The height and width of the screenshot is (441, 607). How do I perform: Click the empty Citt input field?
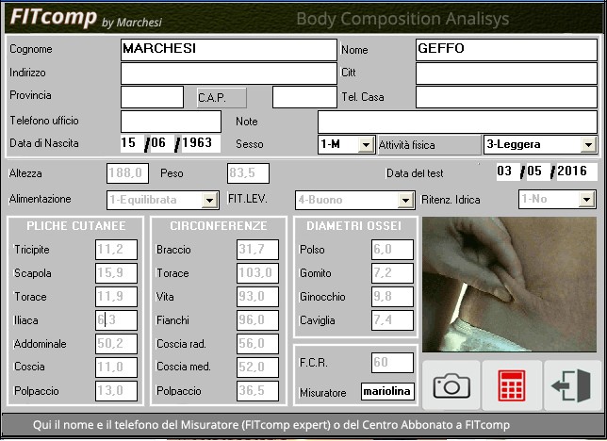coord(506,73)
